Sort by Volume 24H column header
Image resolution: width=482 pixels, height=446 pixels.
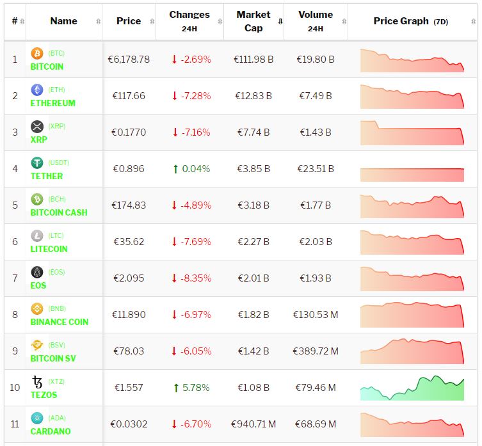[315, 21]
